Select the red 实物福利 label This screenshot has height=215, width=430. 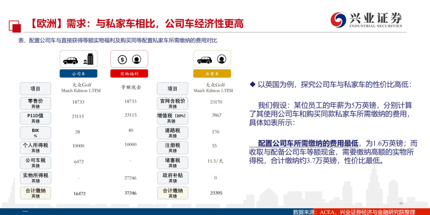[129, 74]
